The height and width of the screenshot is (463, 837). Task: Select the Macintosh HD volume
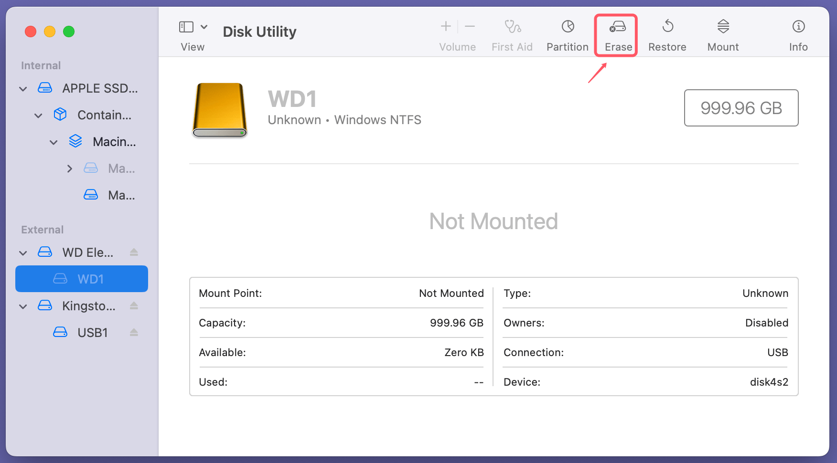113,141
